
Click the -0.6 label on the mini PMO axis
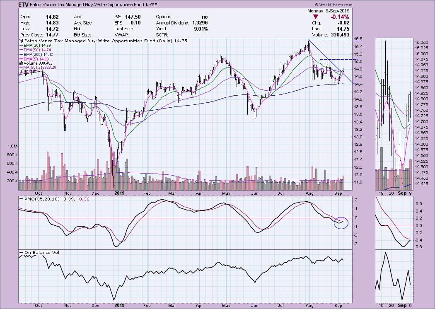pyautogui.click(x=418, y=247)
